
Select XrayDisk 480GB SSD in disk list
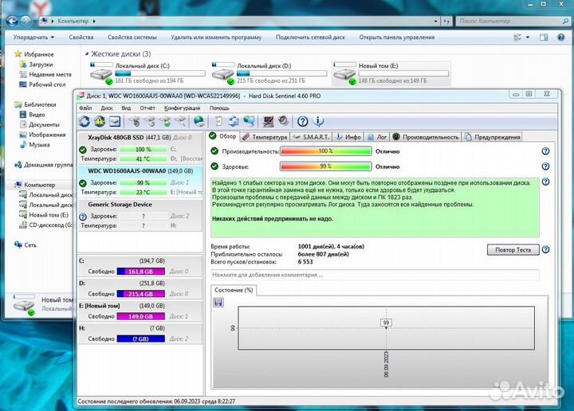pos(140,148)
